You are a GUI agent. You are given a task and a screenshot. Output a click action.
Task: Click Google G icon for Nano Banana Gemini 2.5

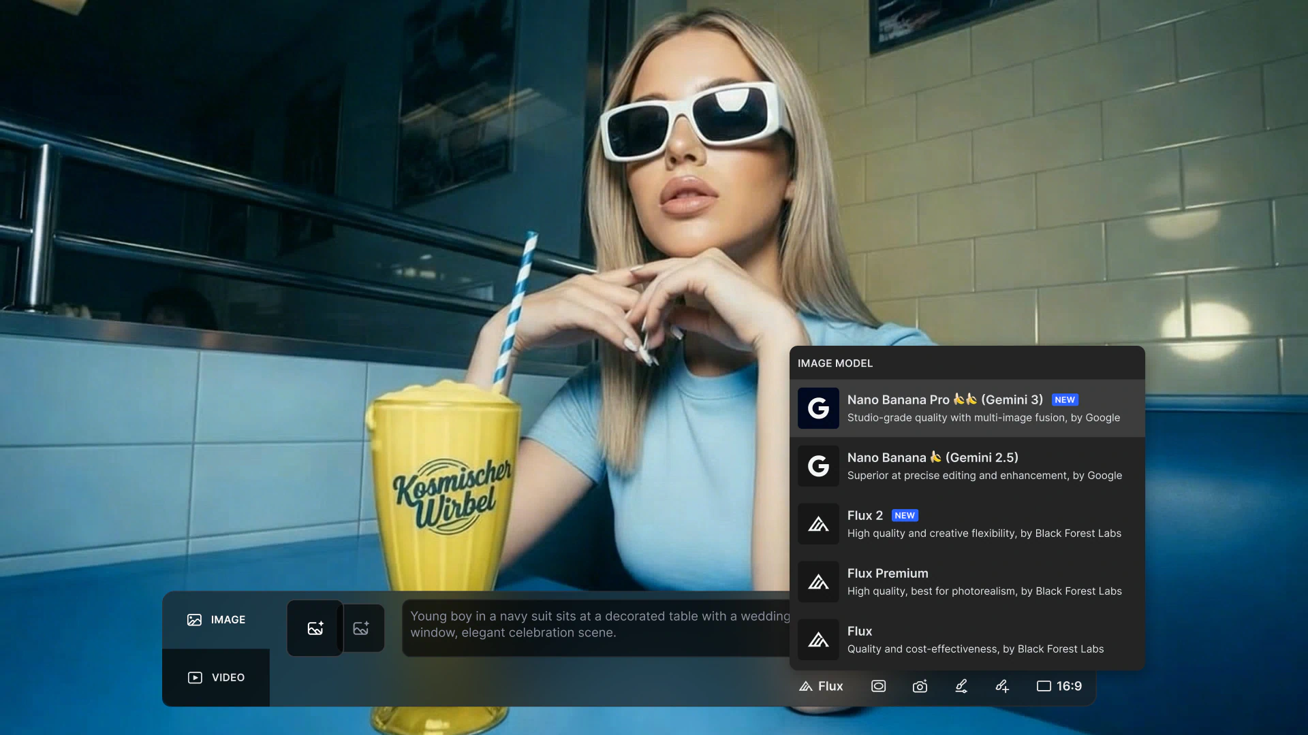[818, 466]
